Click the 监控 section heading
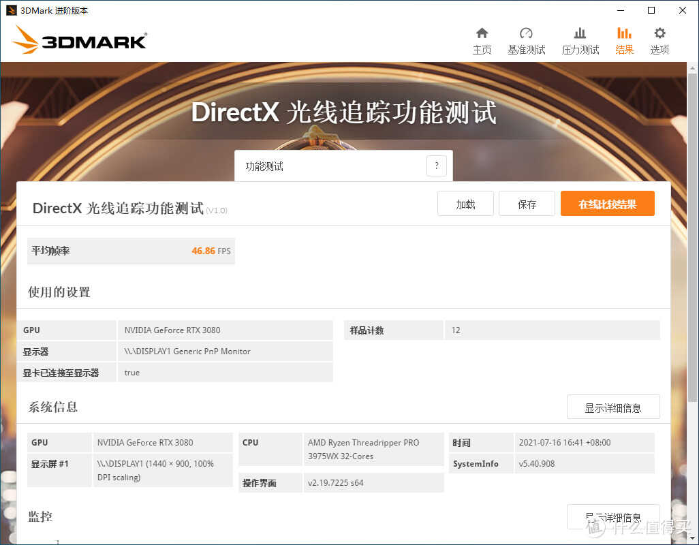The image size is (699, 545). (40, 516)
